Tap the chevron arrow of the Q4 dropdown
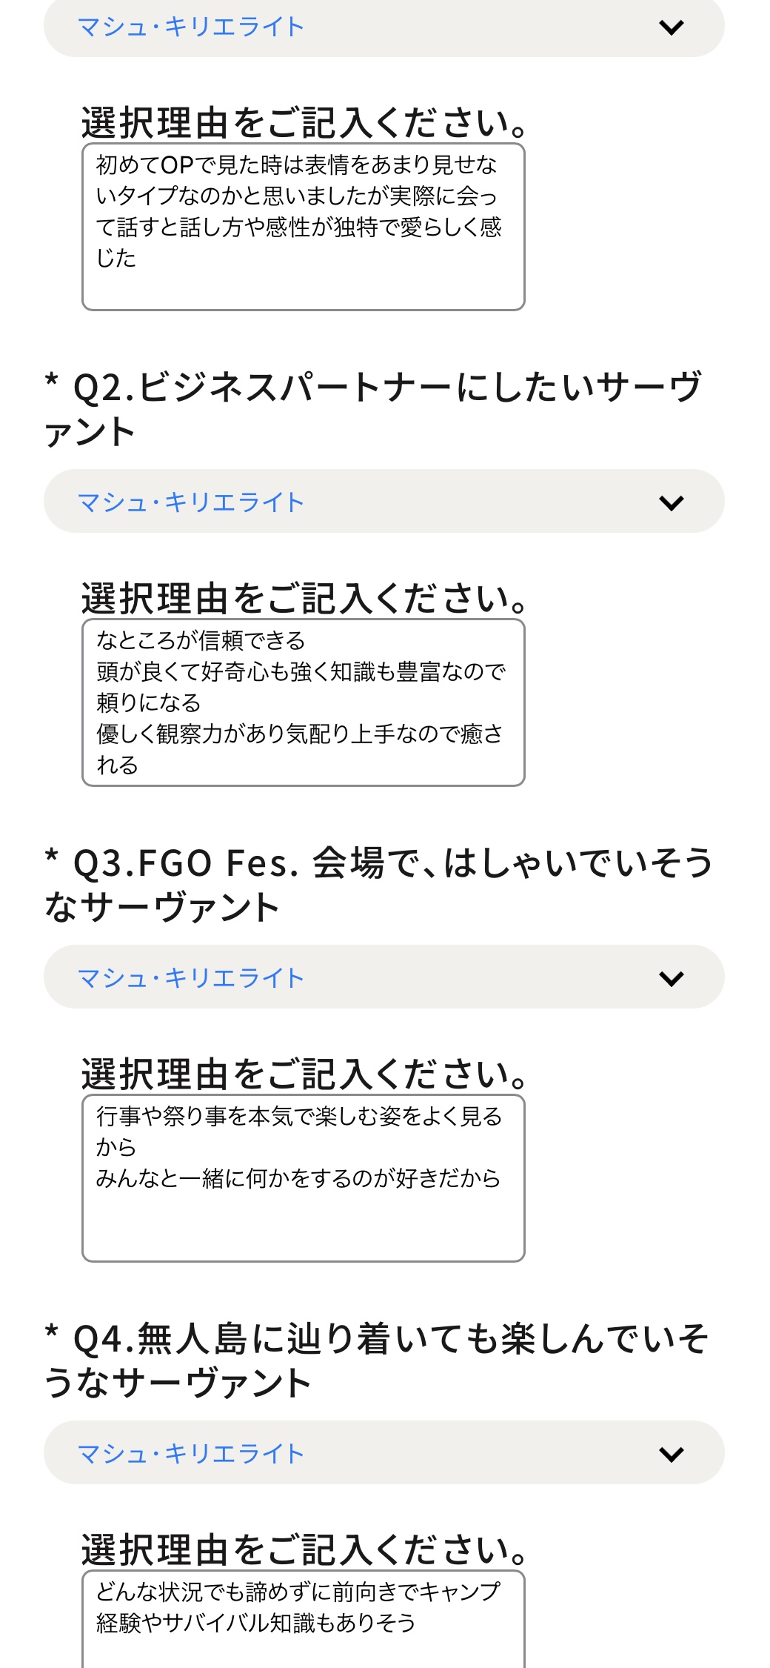 click(x=671, y=1454)
